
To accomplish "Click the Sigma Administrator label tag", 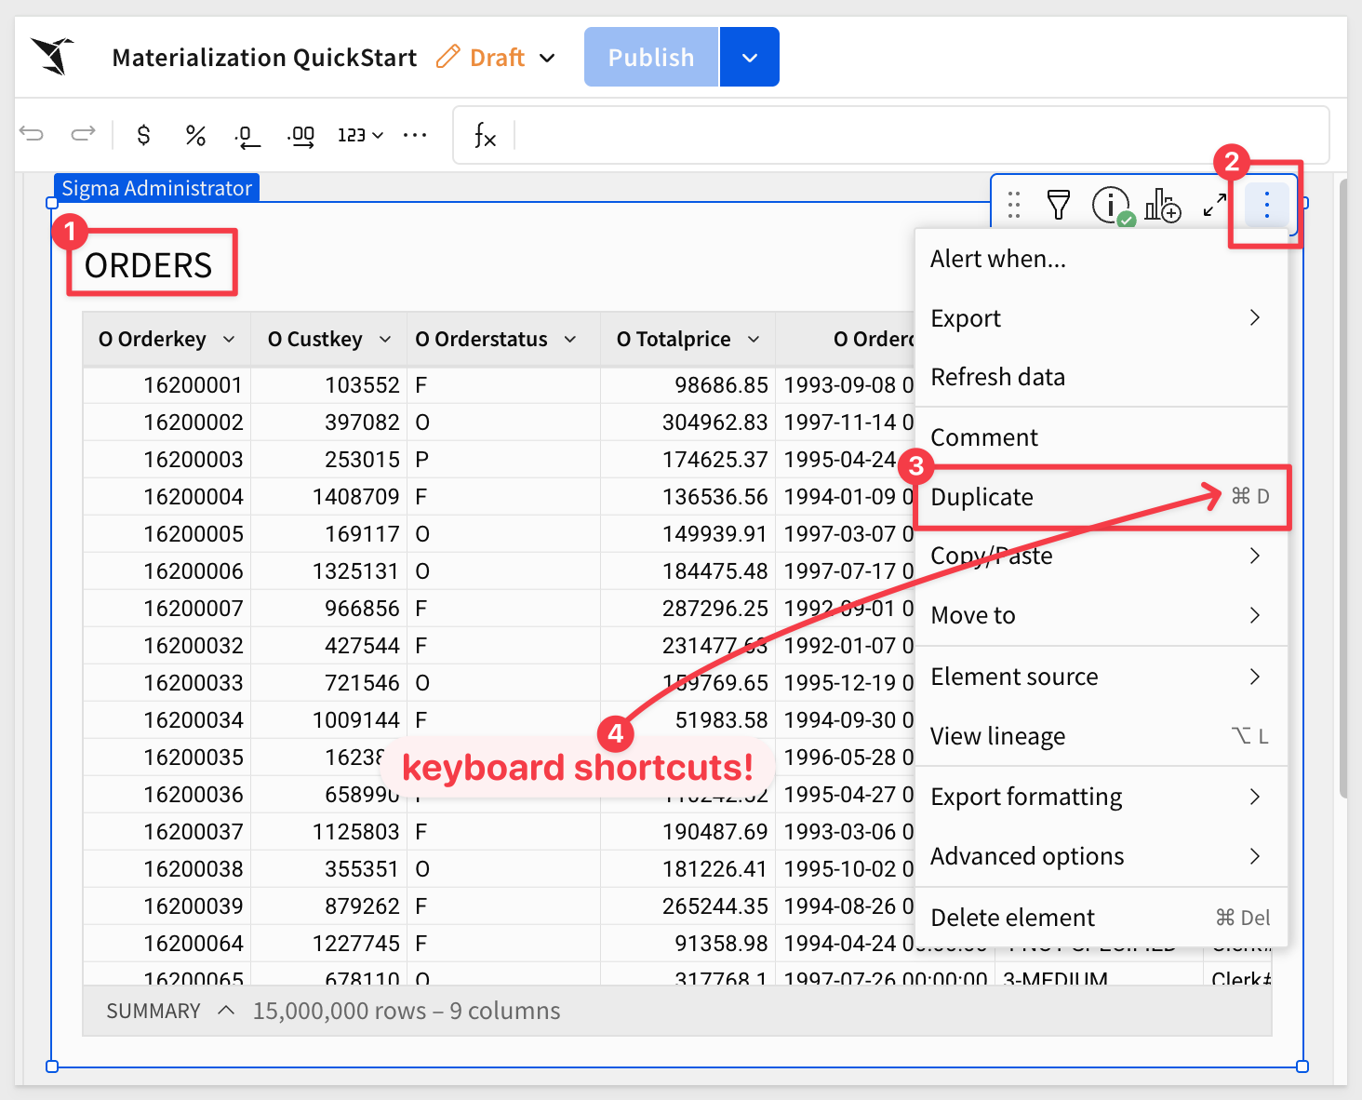I will point(156,188).
